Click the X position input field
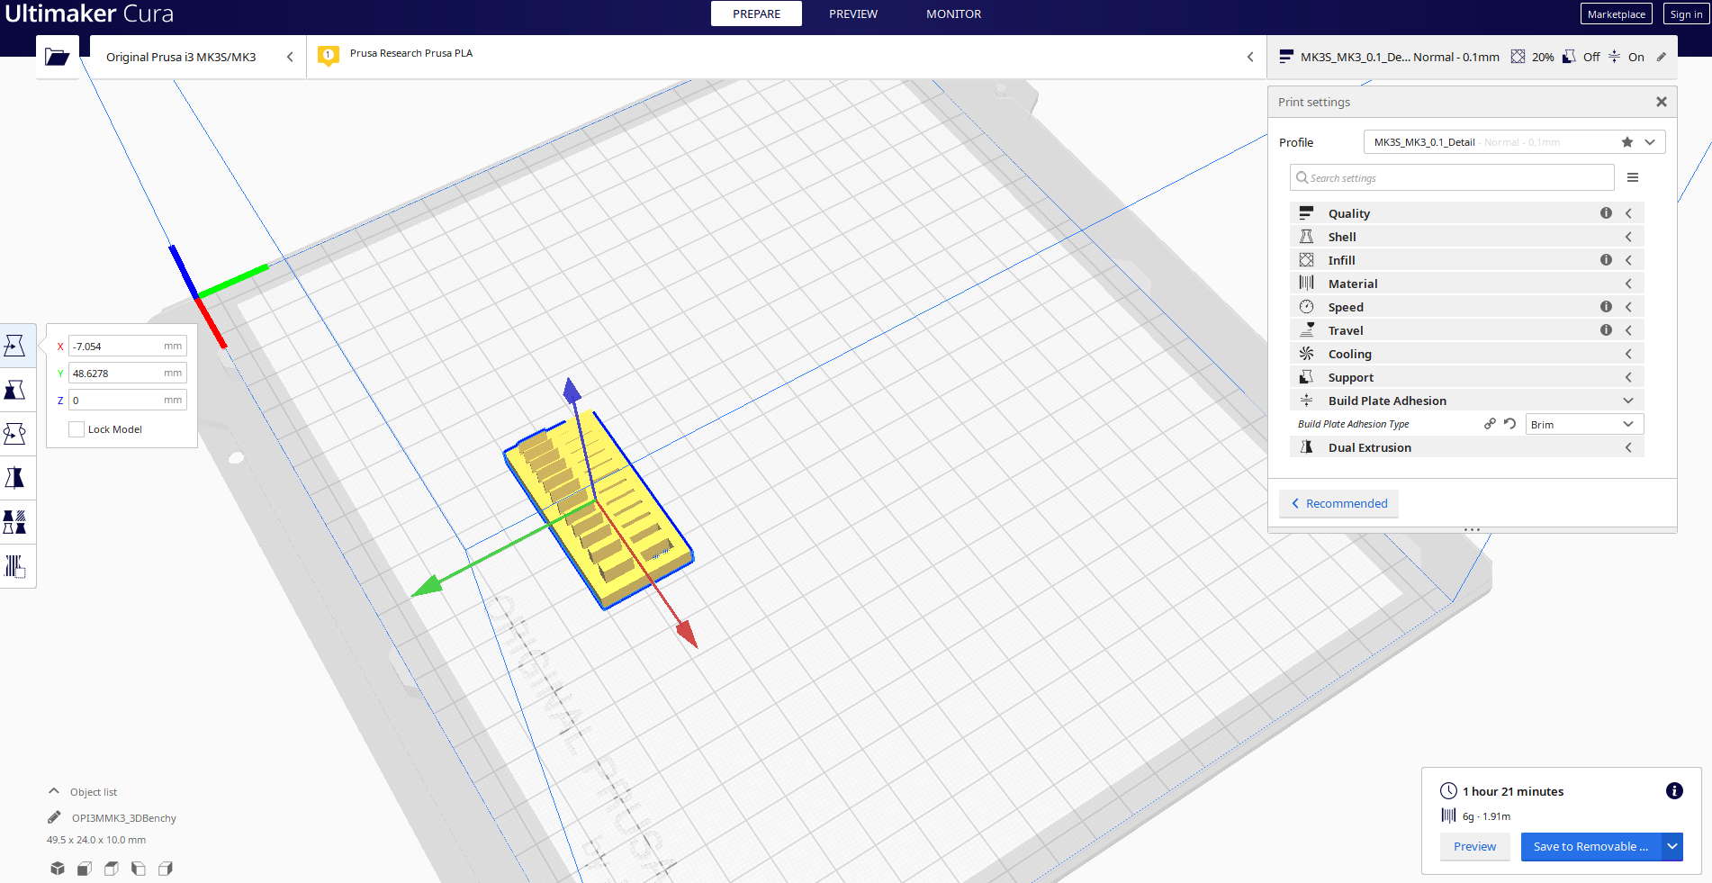This screenshot has height=883, width=1712. [127, 346]
